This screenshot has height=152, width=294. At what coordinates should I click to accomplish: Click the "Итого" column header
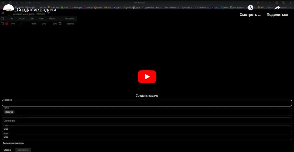(52, 19)
